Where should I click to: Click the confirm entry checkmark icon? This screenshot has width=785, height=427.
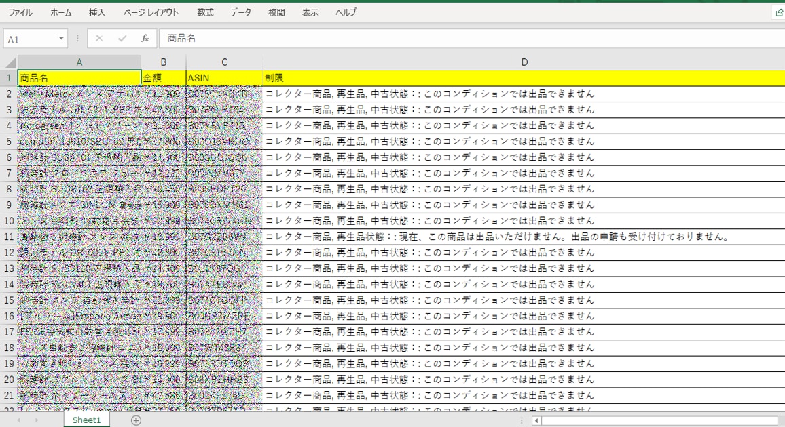pyautogui.click(x=122, y=39)
